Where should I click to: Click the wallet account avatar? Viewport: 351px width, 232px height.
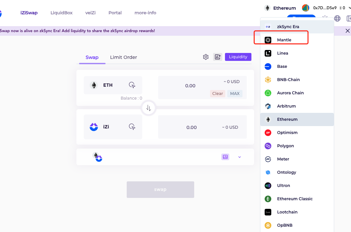click(306, 8)
